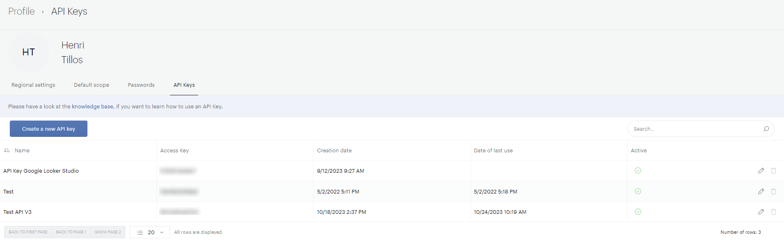Screen dimensions: 784x246
Task: Select the Default scope tab
Action: pyautogui.click(x=92, y=85)
